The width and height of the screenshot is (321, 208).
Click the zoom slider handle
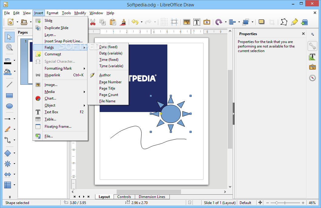277,203
